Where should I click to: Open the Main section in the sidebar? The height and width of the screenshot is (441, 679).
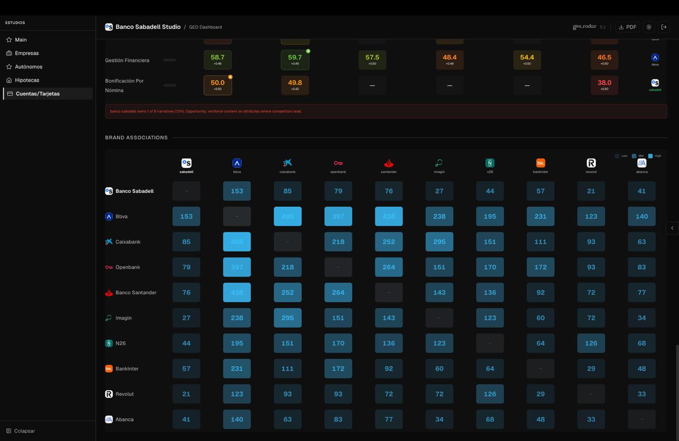point(21,40)
